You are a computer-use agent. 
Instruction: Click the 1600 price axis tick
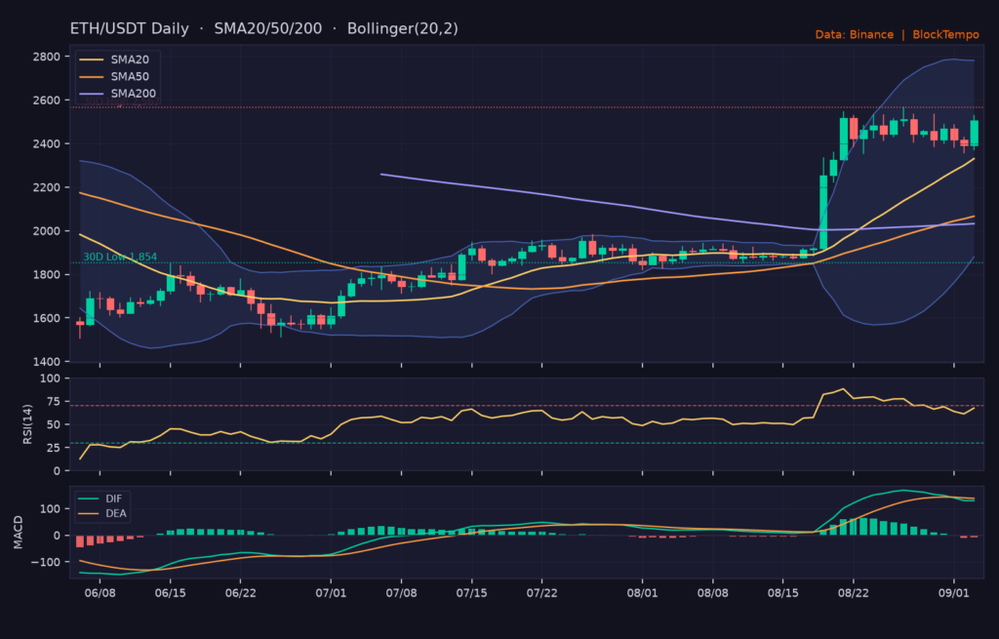(x=47, y=318)
